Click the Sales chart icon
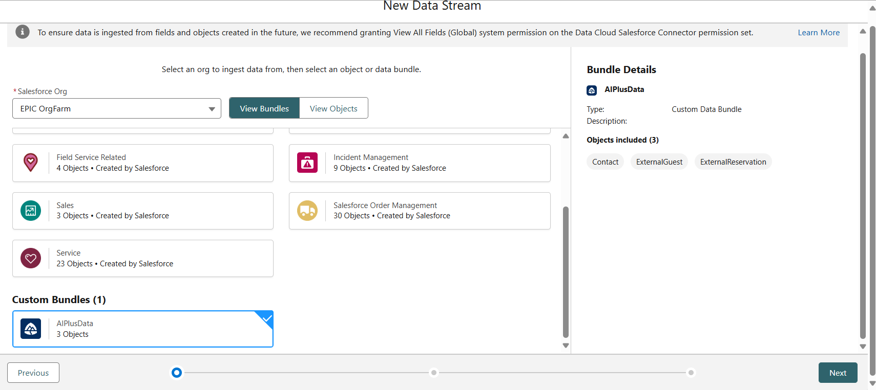 (x=31, y=211)
